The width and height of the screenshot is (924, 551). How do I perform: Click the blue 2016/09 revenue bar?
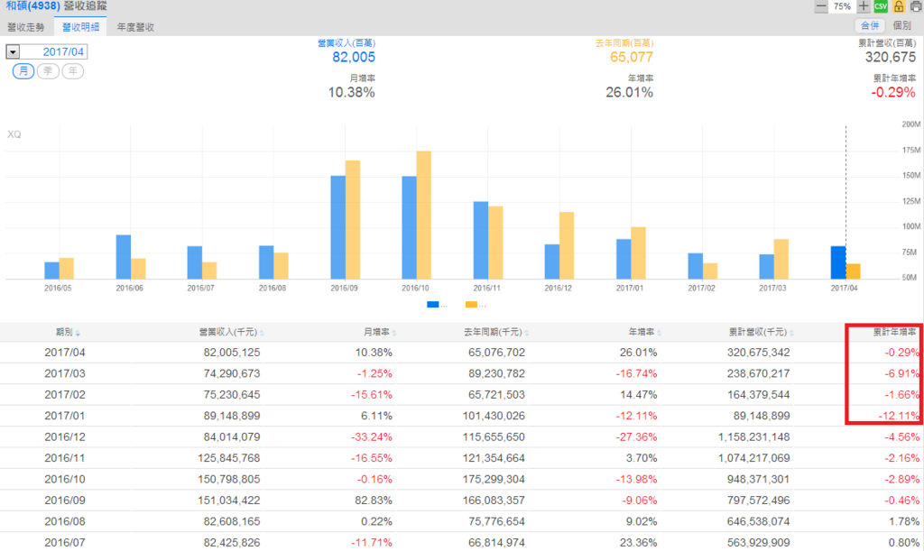tap(337, 227)
